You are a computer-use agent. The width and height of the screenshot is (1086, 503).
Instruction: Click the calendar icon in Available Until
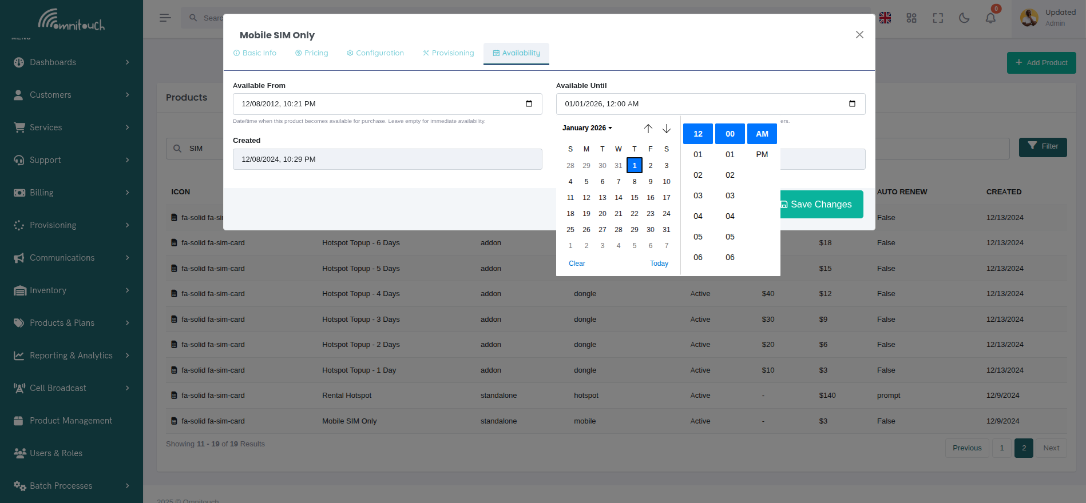pos(852,104)
